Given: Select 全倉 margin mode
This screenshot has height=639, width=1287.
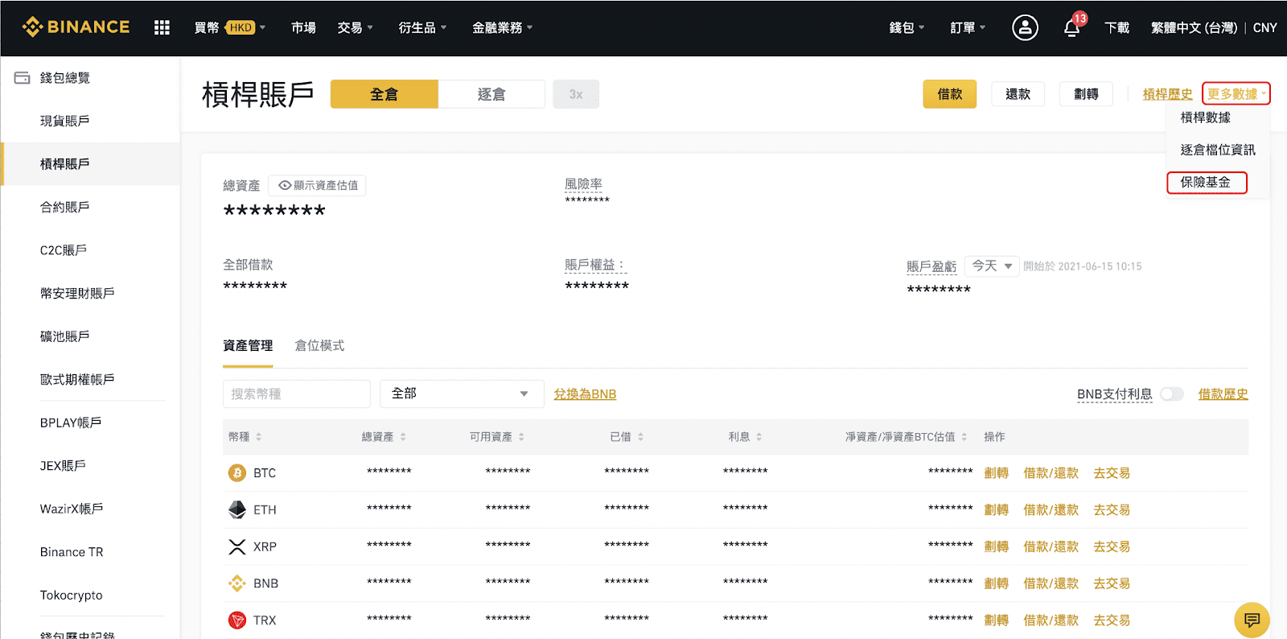Looking at the screenshot, I should coord(384,94).
